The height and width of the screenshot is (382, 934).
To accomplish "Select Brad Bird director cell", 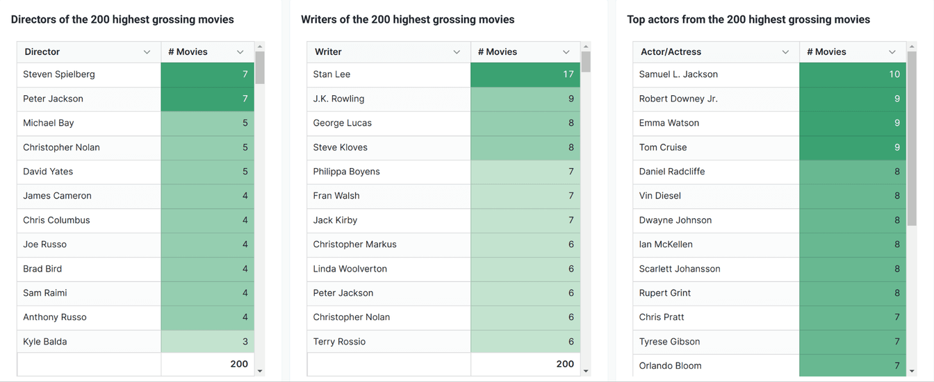I will [89, 269].
